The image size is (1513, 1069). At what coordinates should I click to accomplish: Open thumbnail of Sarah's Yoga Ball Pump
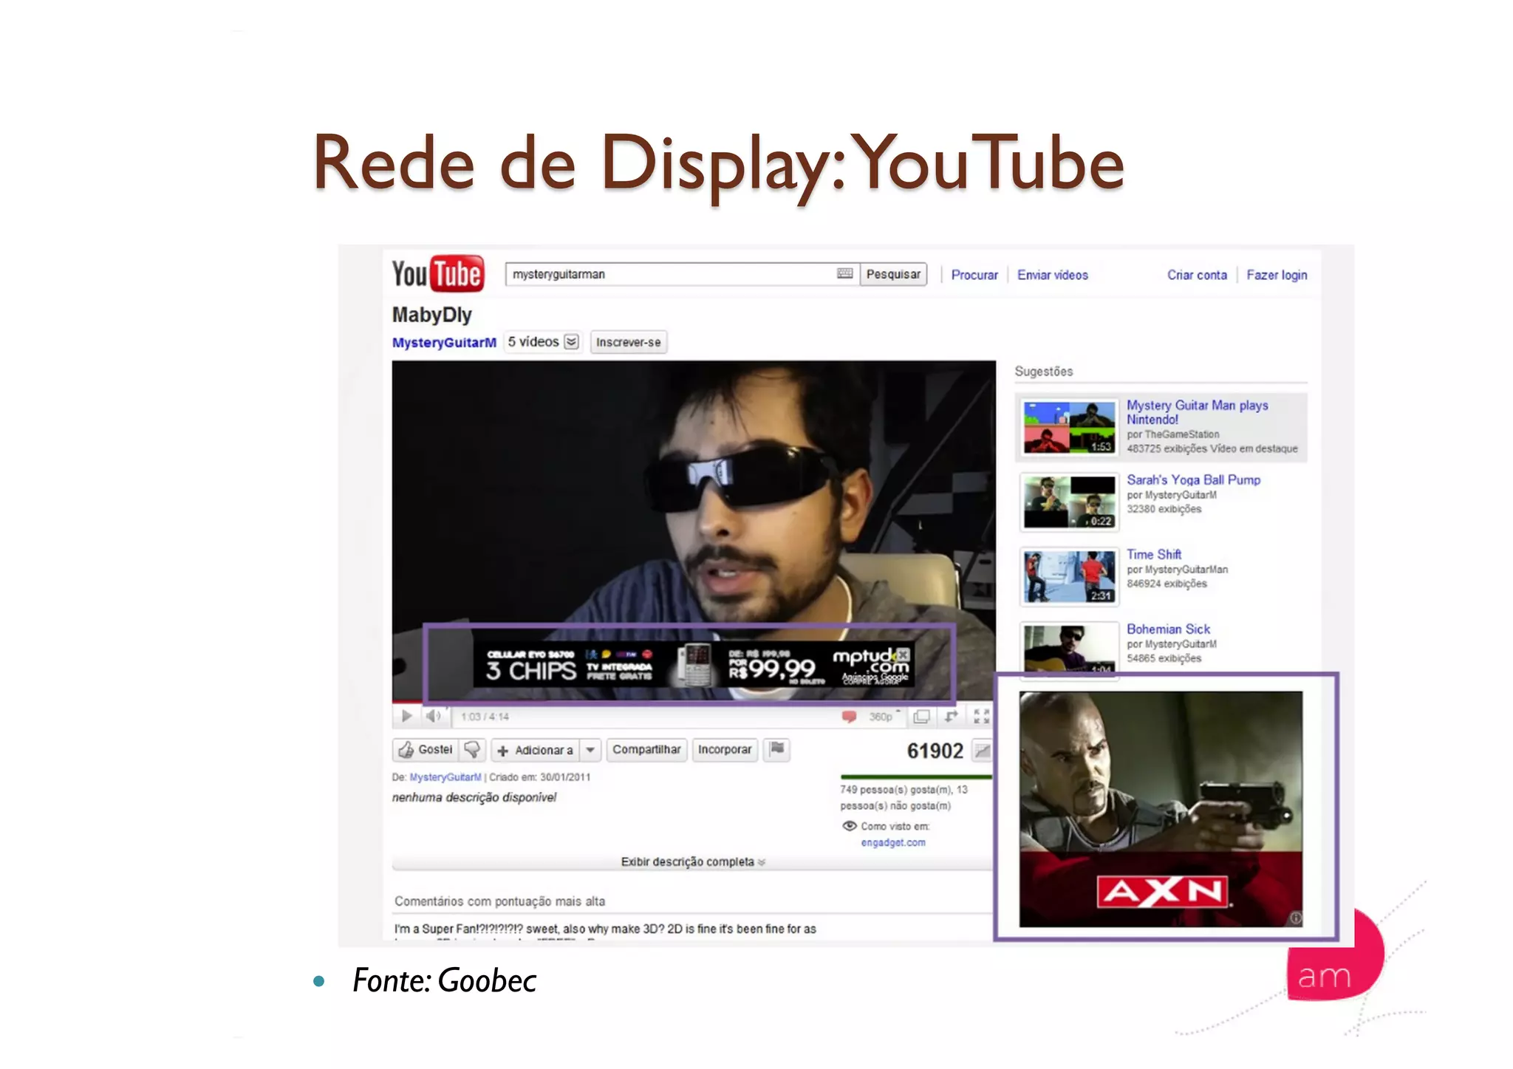1069,502
